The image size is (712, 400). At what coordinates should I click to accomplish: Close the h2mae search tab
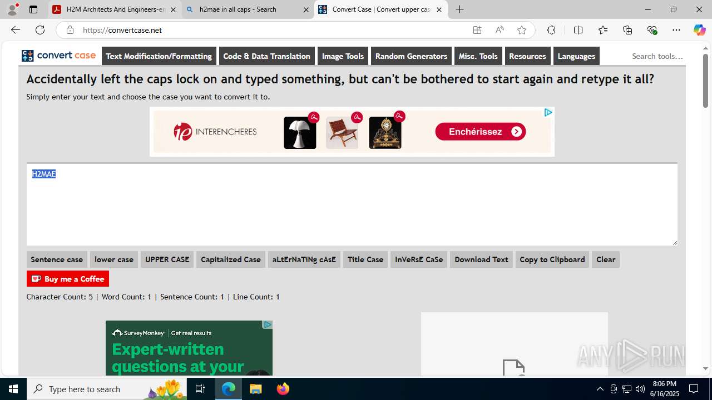pos(306,9)
